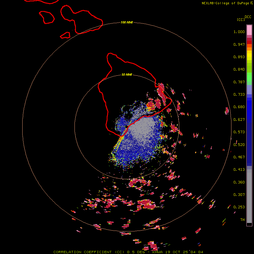Click the orange band of the color scale
This screenshot has width=254, height=254.
coord(249,49)
